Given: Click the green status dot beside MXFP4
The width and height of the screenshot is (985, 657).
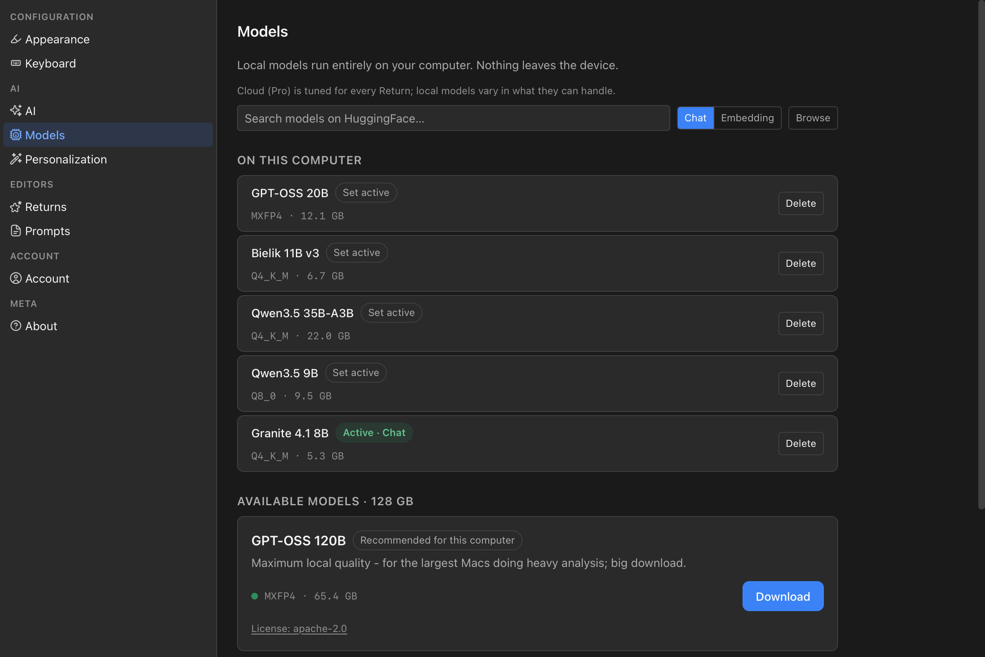Looking at the screenshot, I should click(x=255, y=596).
